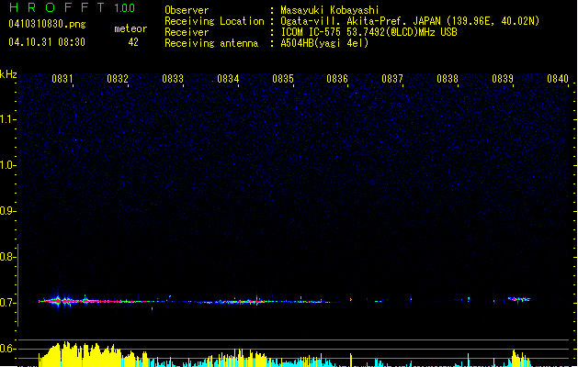Click the Receiving antenna label
578x367 pixels.
211,43
